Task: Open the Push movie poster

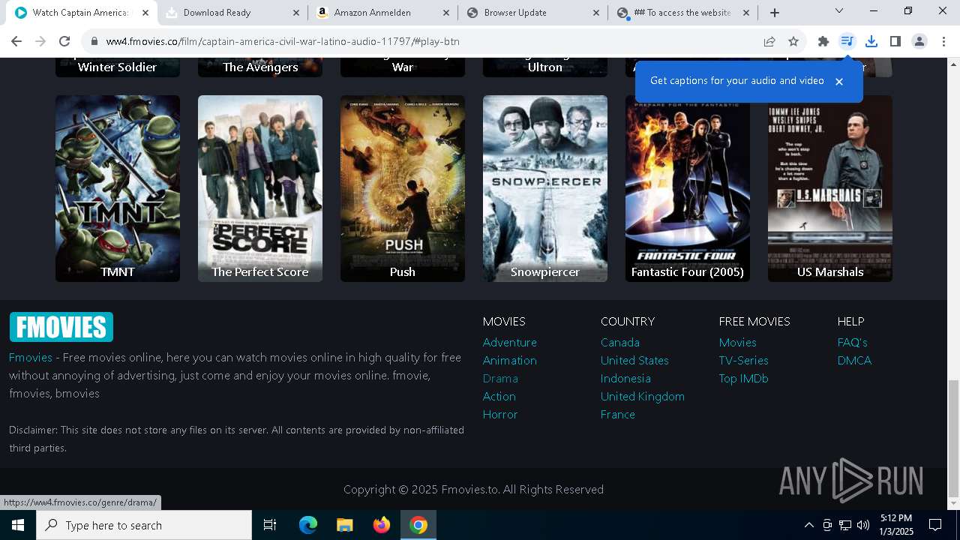Action: coord(403,188)
